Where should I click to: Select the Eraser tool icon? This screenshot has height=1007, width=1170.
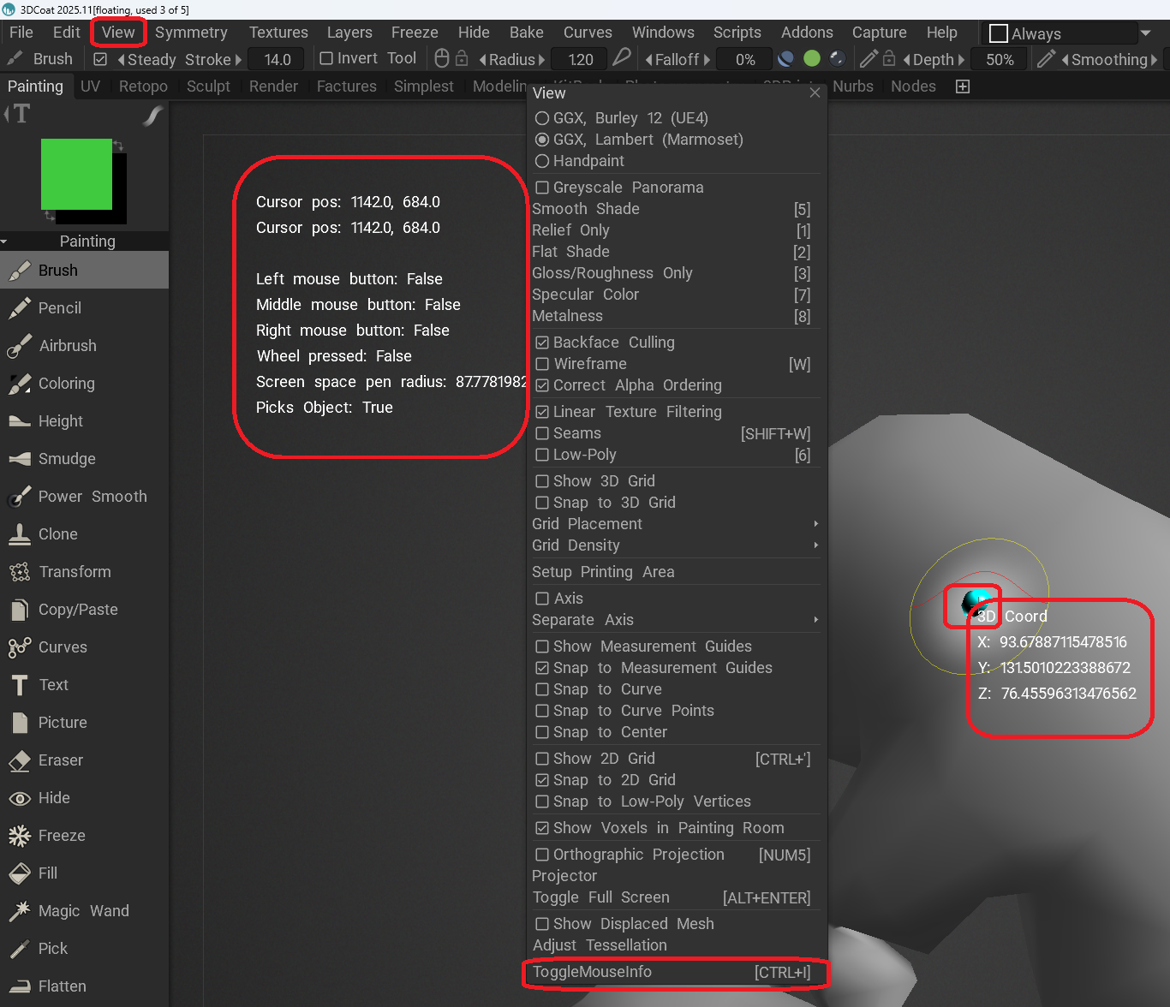click(19, 760)
